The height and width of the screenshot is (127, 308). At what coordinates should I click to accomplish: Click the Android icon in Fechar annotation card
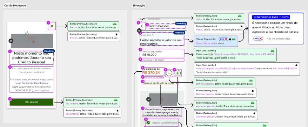coord(115,24)
